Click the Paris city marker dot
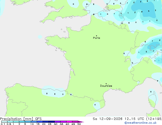This screenshot has width=162, height=125. [x=97, y=36]
